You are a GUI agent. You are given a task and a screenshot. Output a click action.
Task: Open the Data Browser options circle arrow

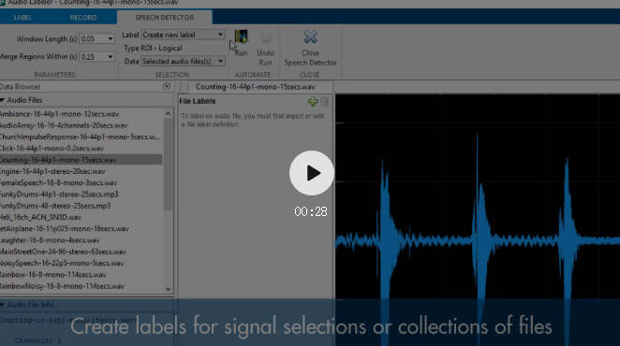pos(167,86)
